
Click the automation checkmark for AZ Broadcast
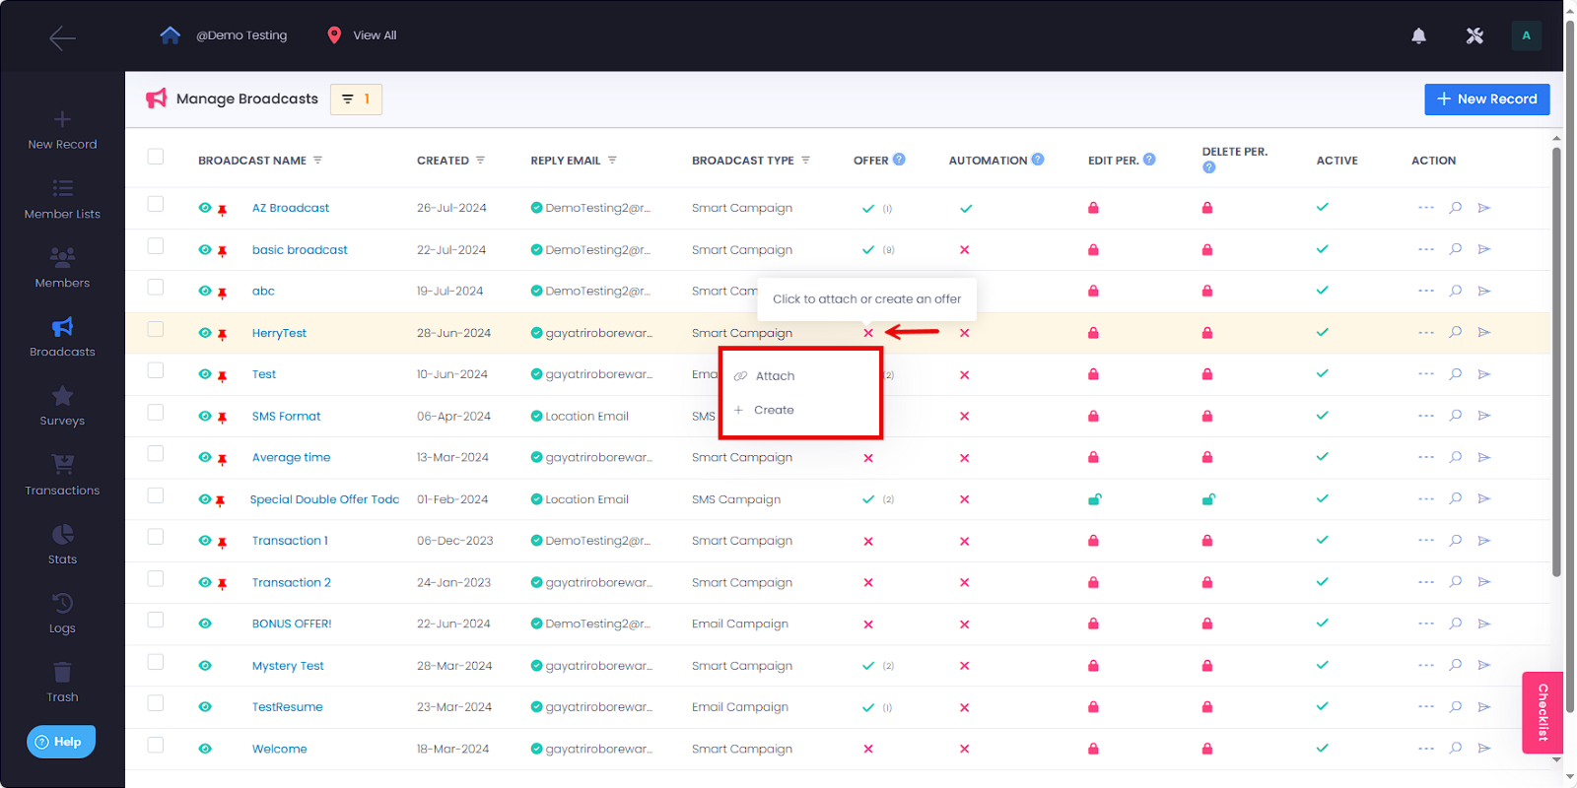[x=966, y=208]
